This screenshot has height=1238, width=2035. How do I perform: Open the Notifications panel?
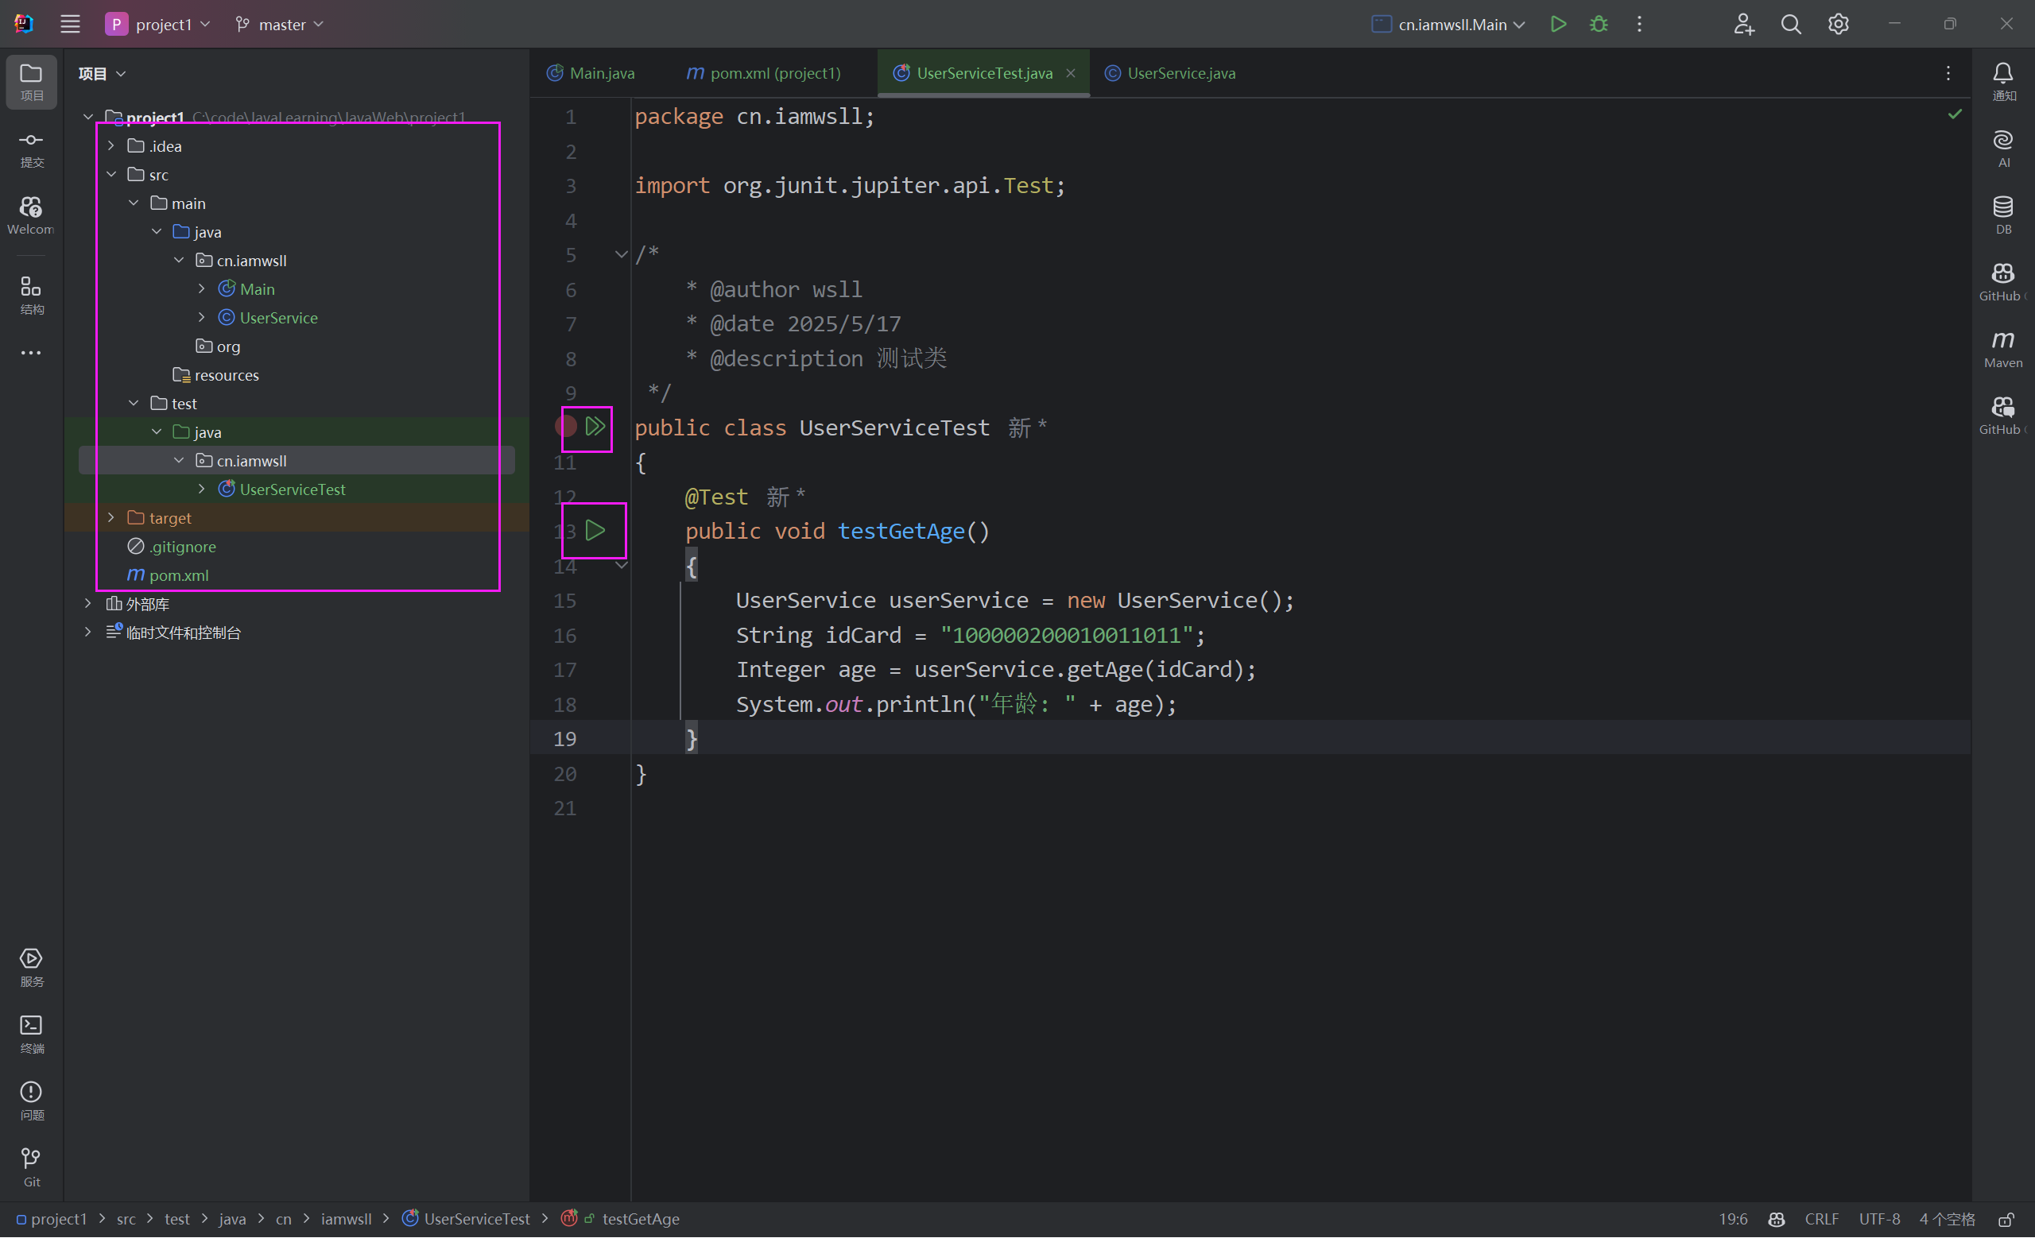2002,81
